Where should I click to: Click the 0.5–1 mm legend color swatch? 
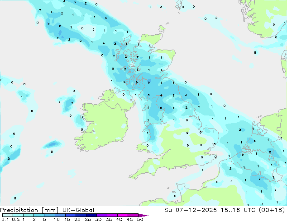(x=18, y=215)
